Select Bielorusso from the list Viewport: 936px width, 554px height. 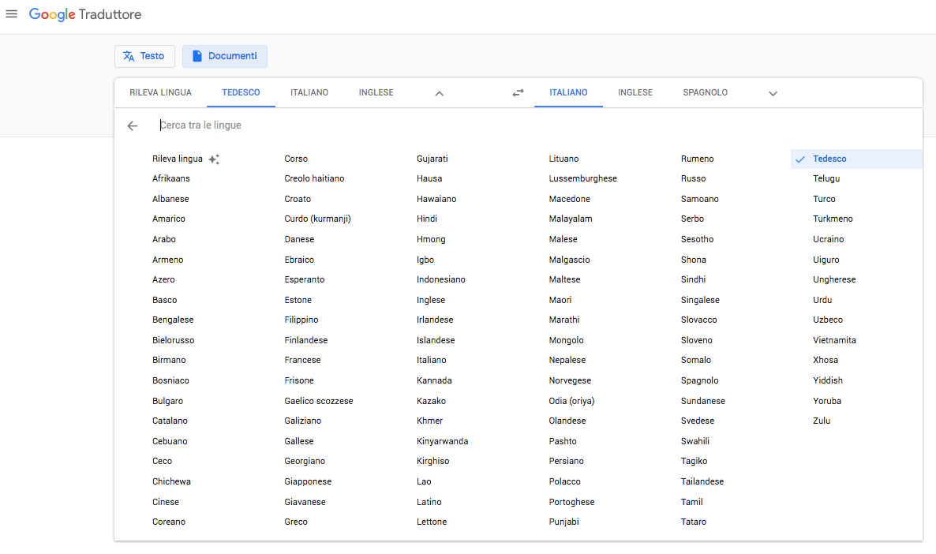coord(173,340)
